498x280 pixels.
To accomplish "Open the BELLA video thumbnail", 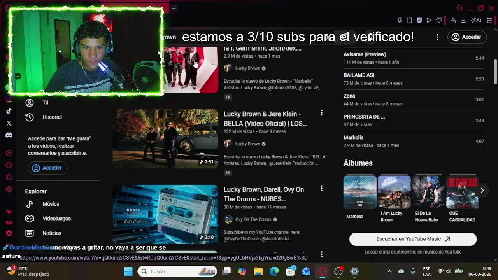I will coord(165,139).
